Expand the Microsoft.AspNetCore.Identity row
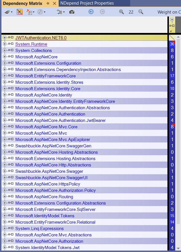Viewport: 181px width, 252px height. 4,95
